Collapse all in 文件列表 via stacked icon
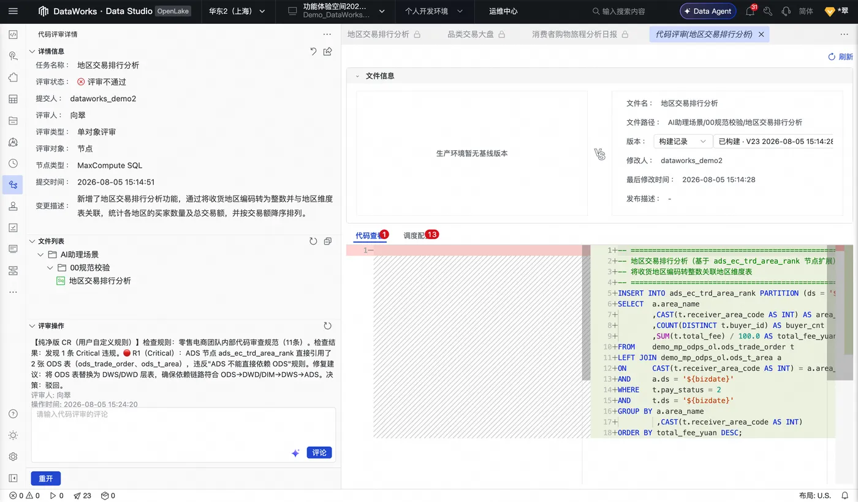This screenshot has height=502, width=858. tap(328, 241)
